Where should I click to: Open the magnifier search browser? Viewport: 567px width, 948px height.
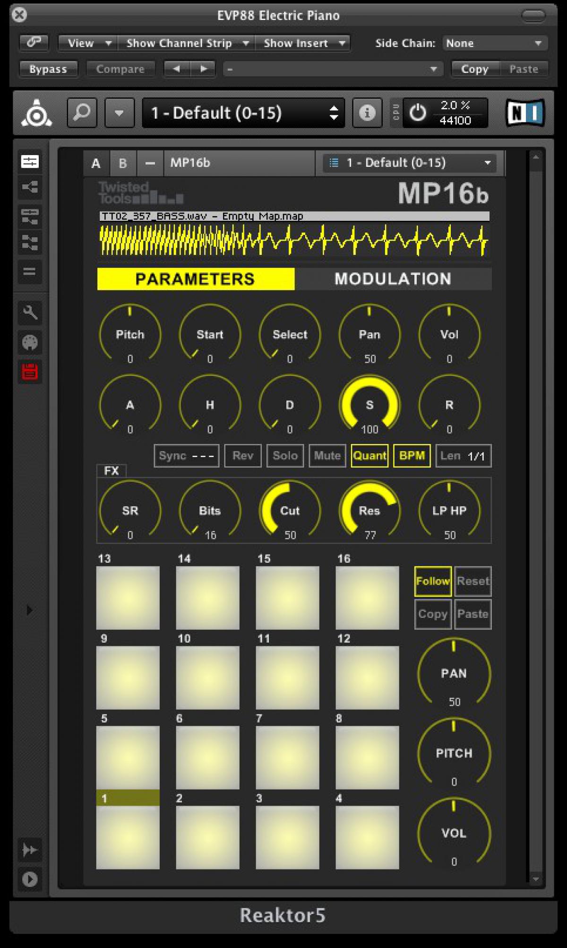coord(82,113)
